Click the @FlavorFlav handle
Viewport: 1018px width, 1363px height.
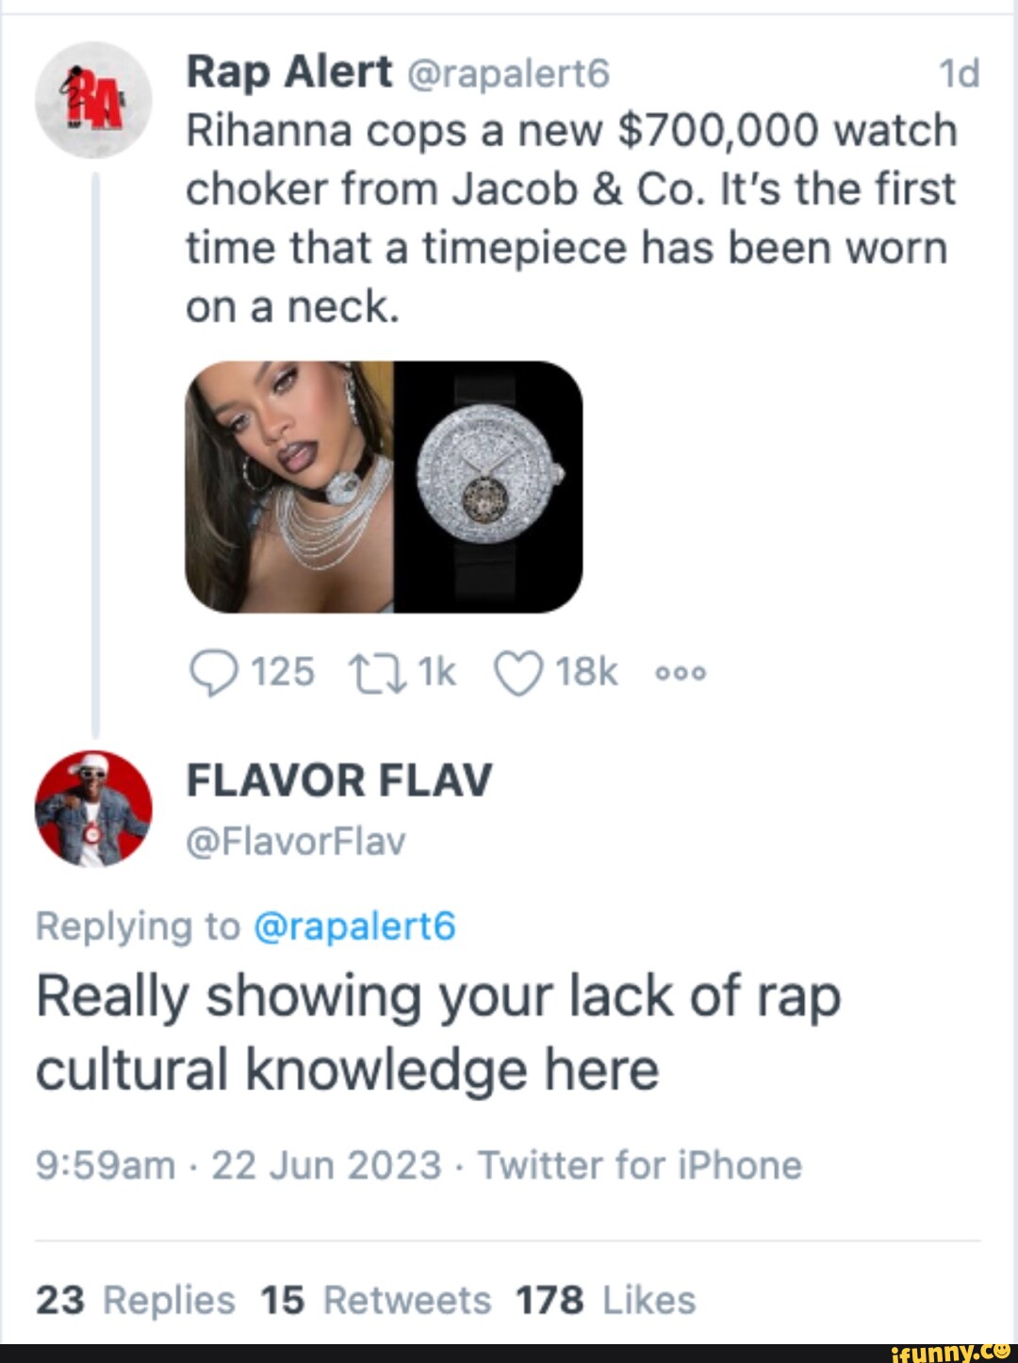296,841
